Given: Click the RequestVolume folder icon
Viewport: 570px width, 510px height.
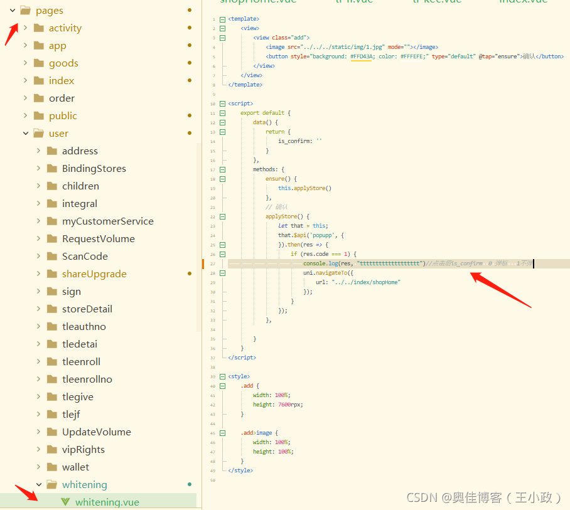Looking at the screenshot, I should point(52,238).
